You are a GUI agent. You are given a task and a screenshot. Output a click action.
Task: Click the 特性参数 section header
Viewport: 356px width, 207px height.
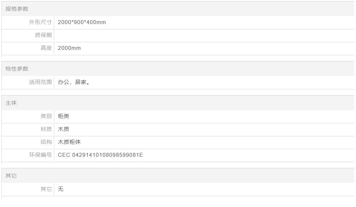tap(17, 69)
